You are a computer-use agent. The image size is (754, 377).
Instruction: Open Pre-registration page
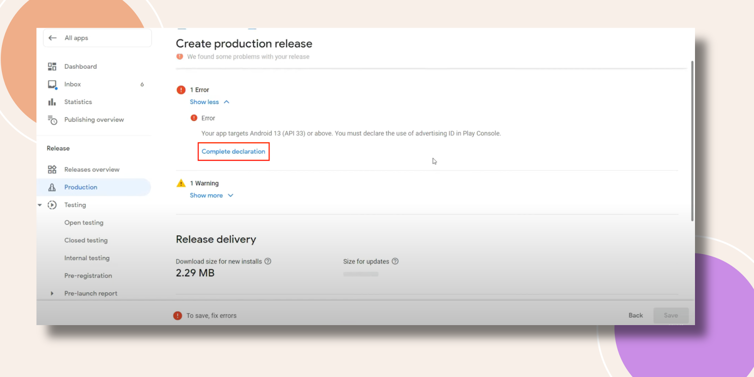tap(88, 276)
